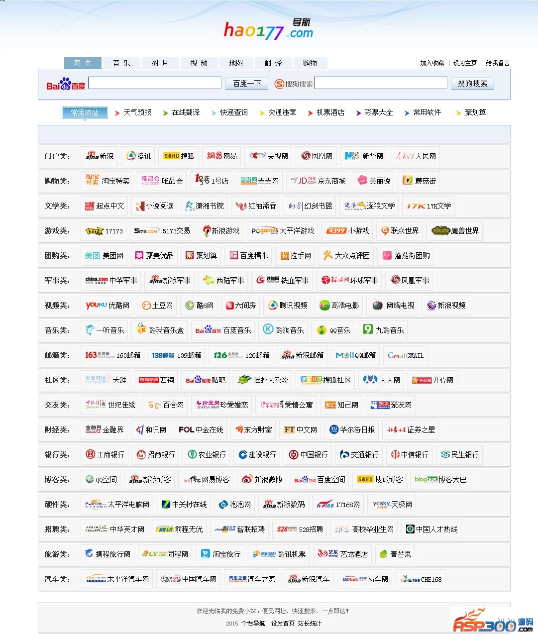Open 大众点评团 link
This screenshot has width=538, height=634.
346,255
